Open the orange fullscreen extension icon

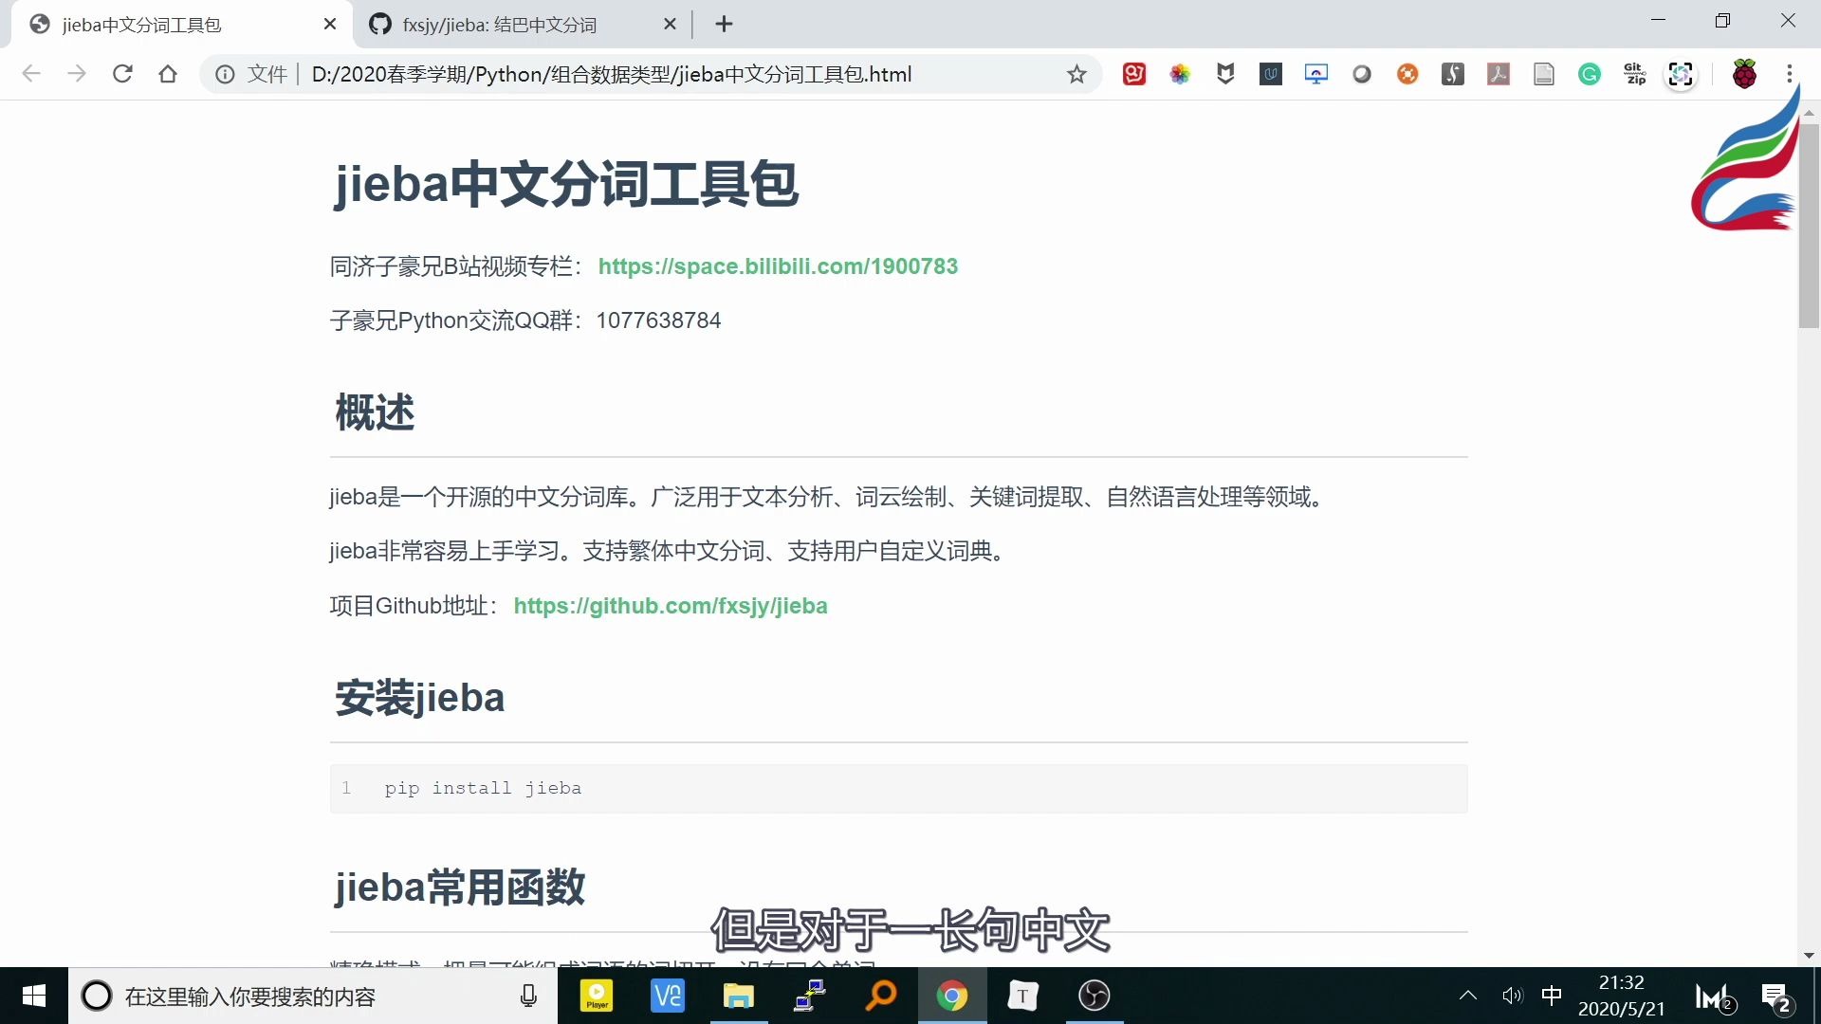coord(1407,74)
